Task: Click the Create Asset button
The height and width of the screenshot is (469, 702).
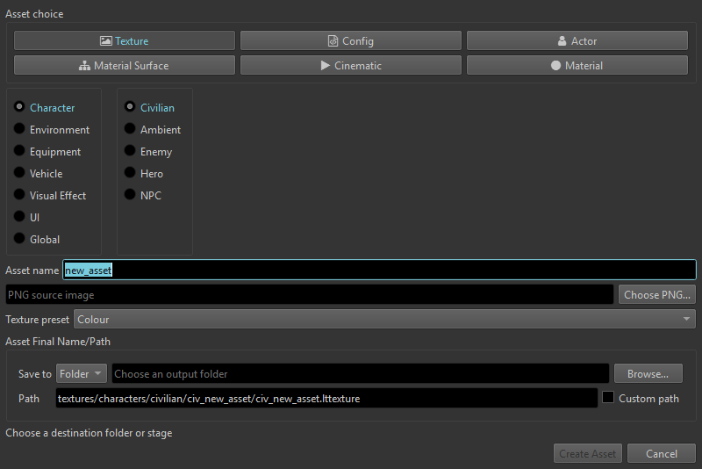Action: click(587, 453)
